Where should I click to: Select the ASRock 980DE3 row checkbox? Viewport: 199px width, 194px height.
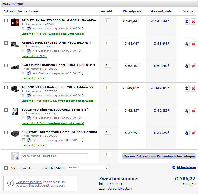(6, 43)
